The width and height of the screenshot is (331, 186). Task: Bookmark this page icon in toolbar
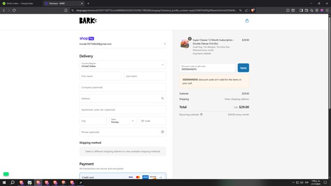coord(66,10)
